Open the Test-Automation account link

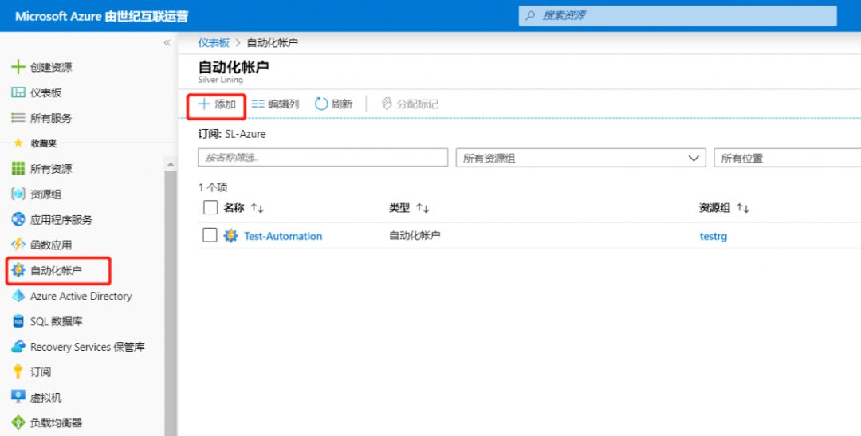tap(283, 236)
